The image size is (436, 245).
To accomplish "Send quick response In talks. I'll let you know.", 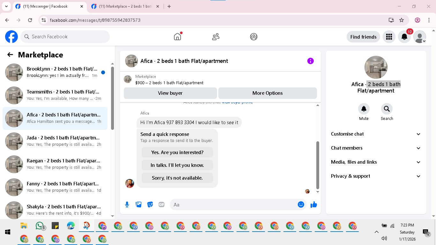I will [177, 165].
